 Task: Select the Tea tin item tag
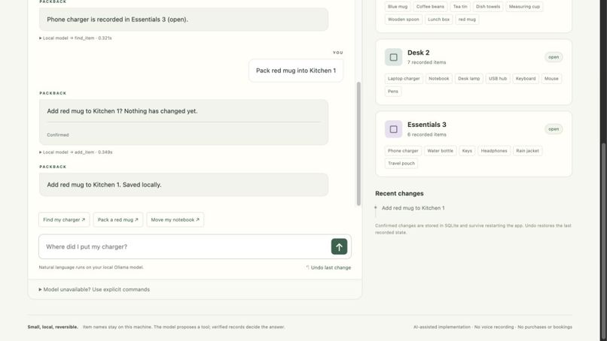pyautogui.click(x=460, y=7)
